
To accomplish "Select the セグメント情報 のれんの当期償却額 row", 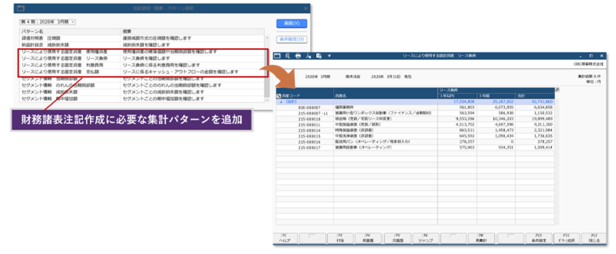I will [x=142, y=85].
